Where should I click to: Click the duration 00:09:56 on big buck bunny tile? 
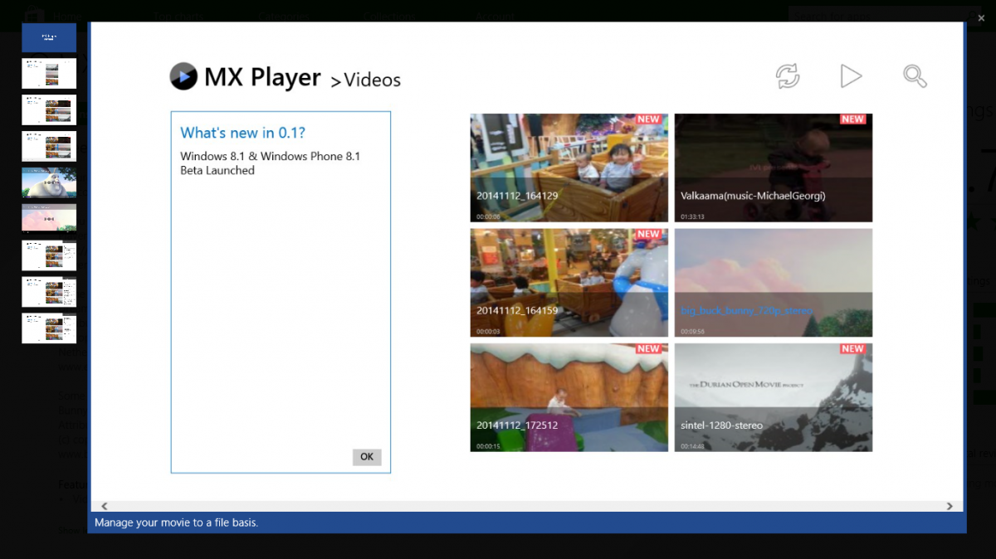click(692, 331)
